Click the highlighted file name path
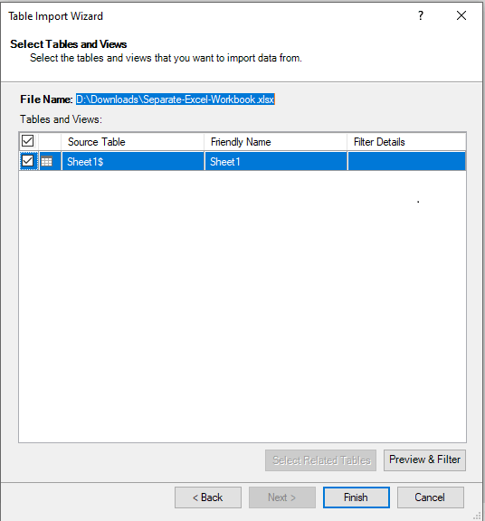Screen dimensions: 485x521 [176, 99]
